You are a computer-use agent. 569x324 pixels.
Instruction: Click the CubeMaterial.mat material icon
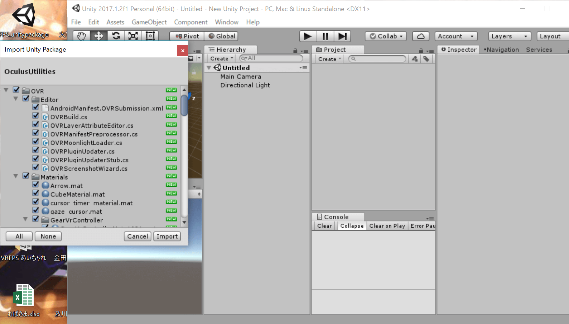click(x=45, y=194)
